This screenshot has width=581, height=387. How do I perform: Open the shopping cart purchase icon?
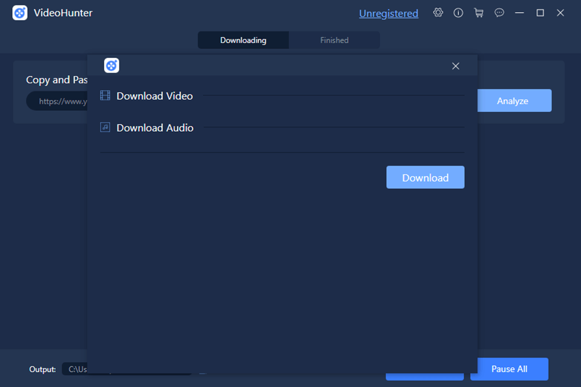pyautogui.click(x=479, y=13)
